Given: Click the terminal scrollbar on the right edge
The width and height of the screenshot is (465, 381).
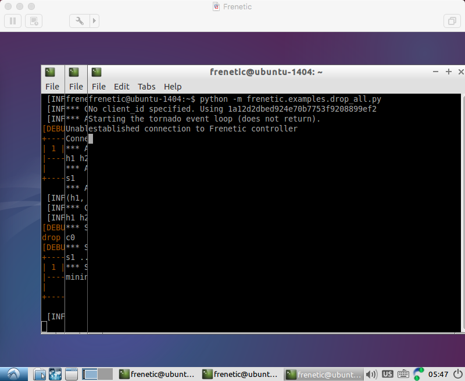Looking at the screenshot, I should tap(463, 212).
